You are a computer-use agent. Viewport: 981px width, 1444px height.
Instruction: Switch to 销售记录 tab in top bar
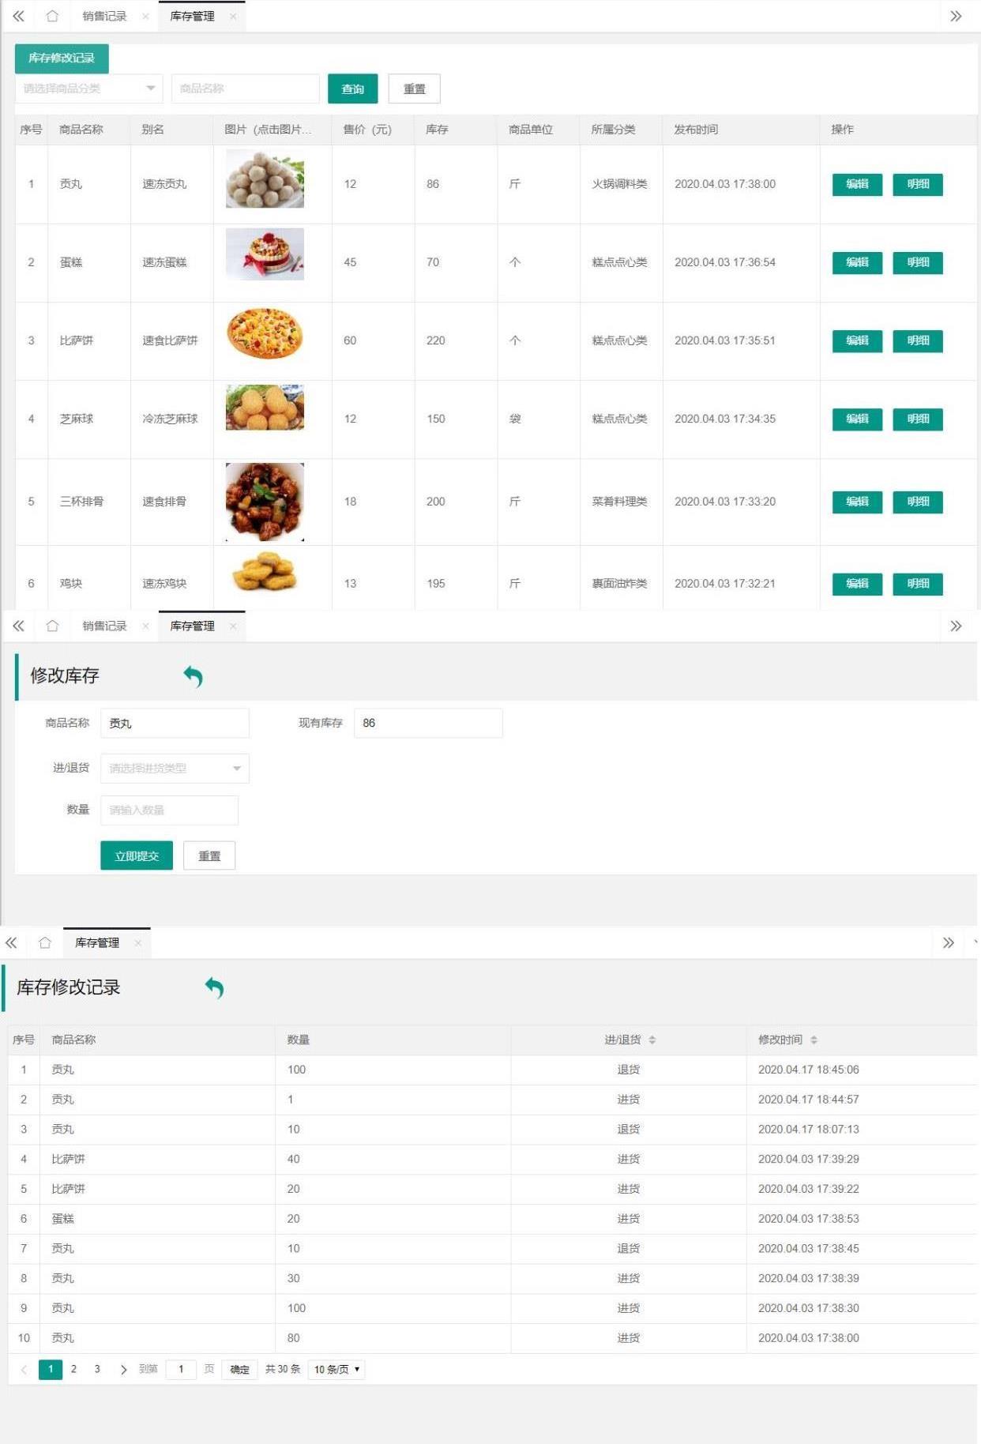[x=104, y=16]
